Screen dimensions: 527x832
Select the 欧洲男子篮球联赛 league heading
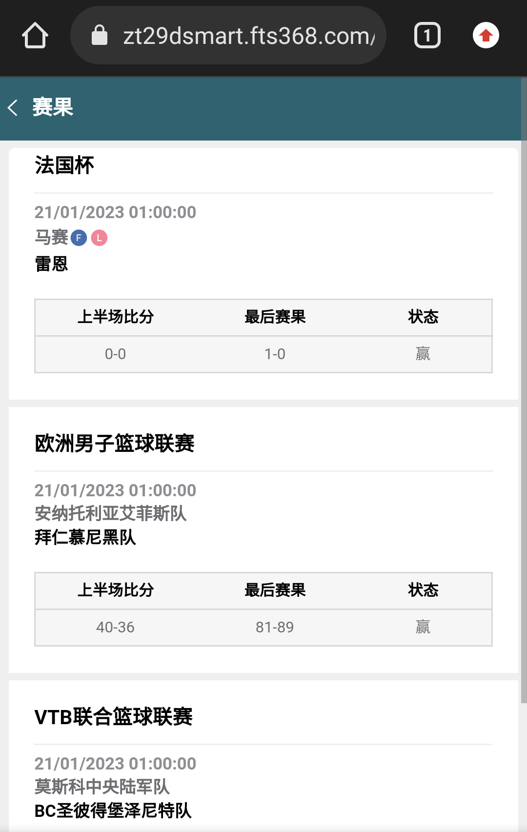115,444
